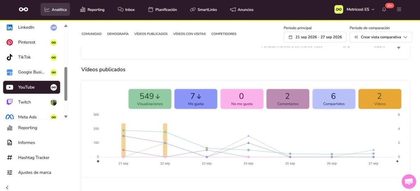Open the Analítica section
The height and width of the screenshot is (191, 420).
[55, 9]
